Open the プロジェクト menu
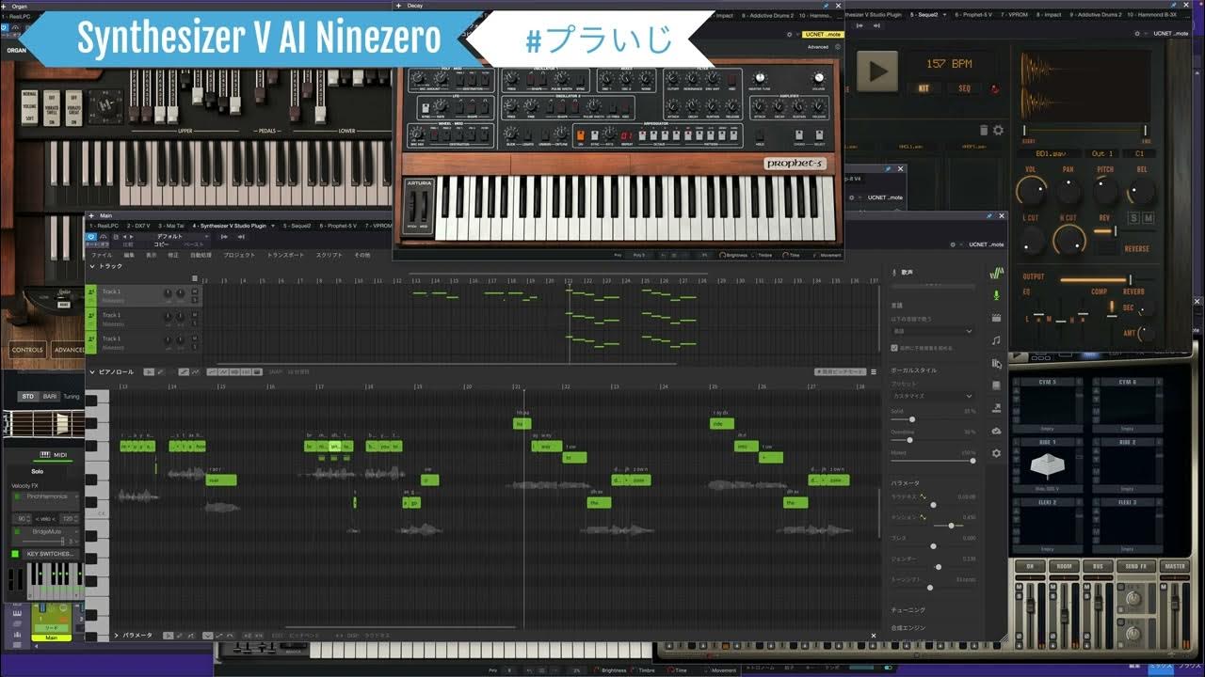This screenshot has height=677, width=1205. [x=239, y=255]
